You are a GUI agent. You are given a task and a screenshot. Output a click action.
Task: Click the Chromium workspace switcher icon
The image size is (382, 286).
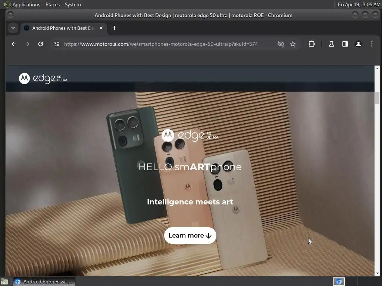click(339, 282)
